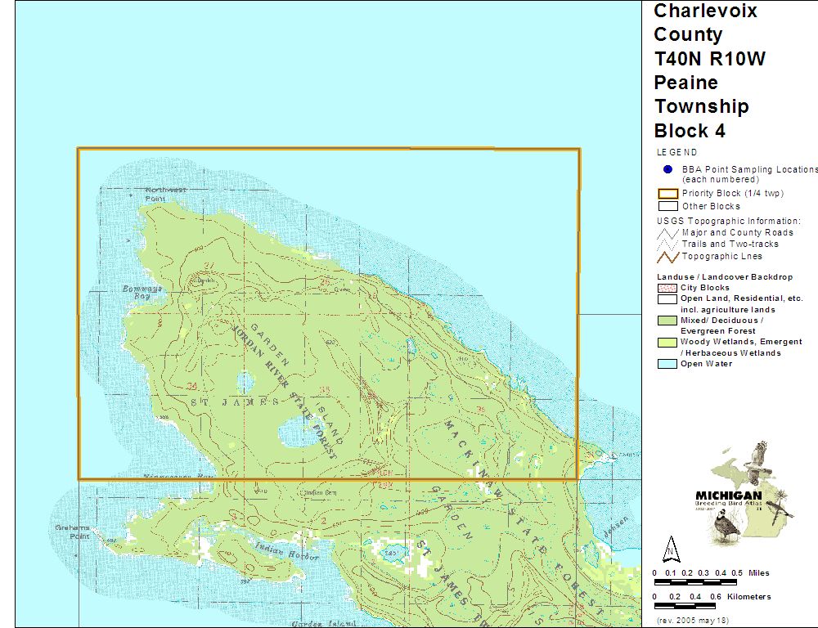Image resolution: width=818 pixels, height=628 pixels.
Task: Click the Major and County Roads line symbol
Action: click(668, 233)
